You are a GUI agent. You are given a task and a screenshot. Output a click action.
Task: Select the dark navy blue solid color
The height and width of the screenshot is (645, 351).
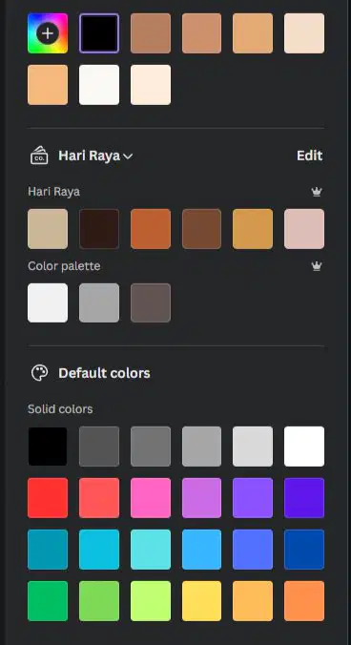304,550
